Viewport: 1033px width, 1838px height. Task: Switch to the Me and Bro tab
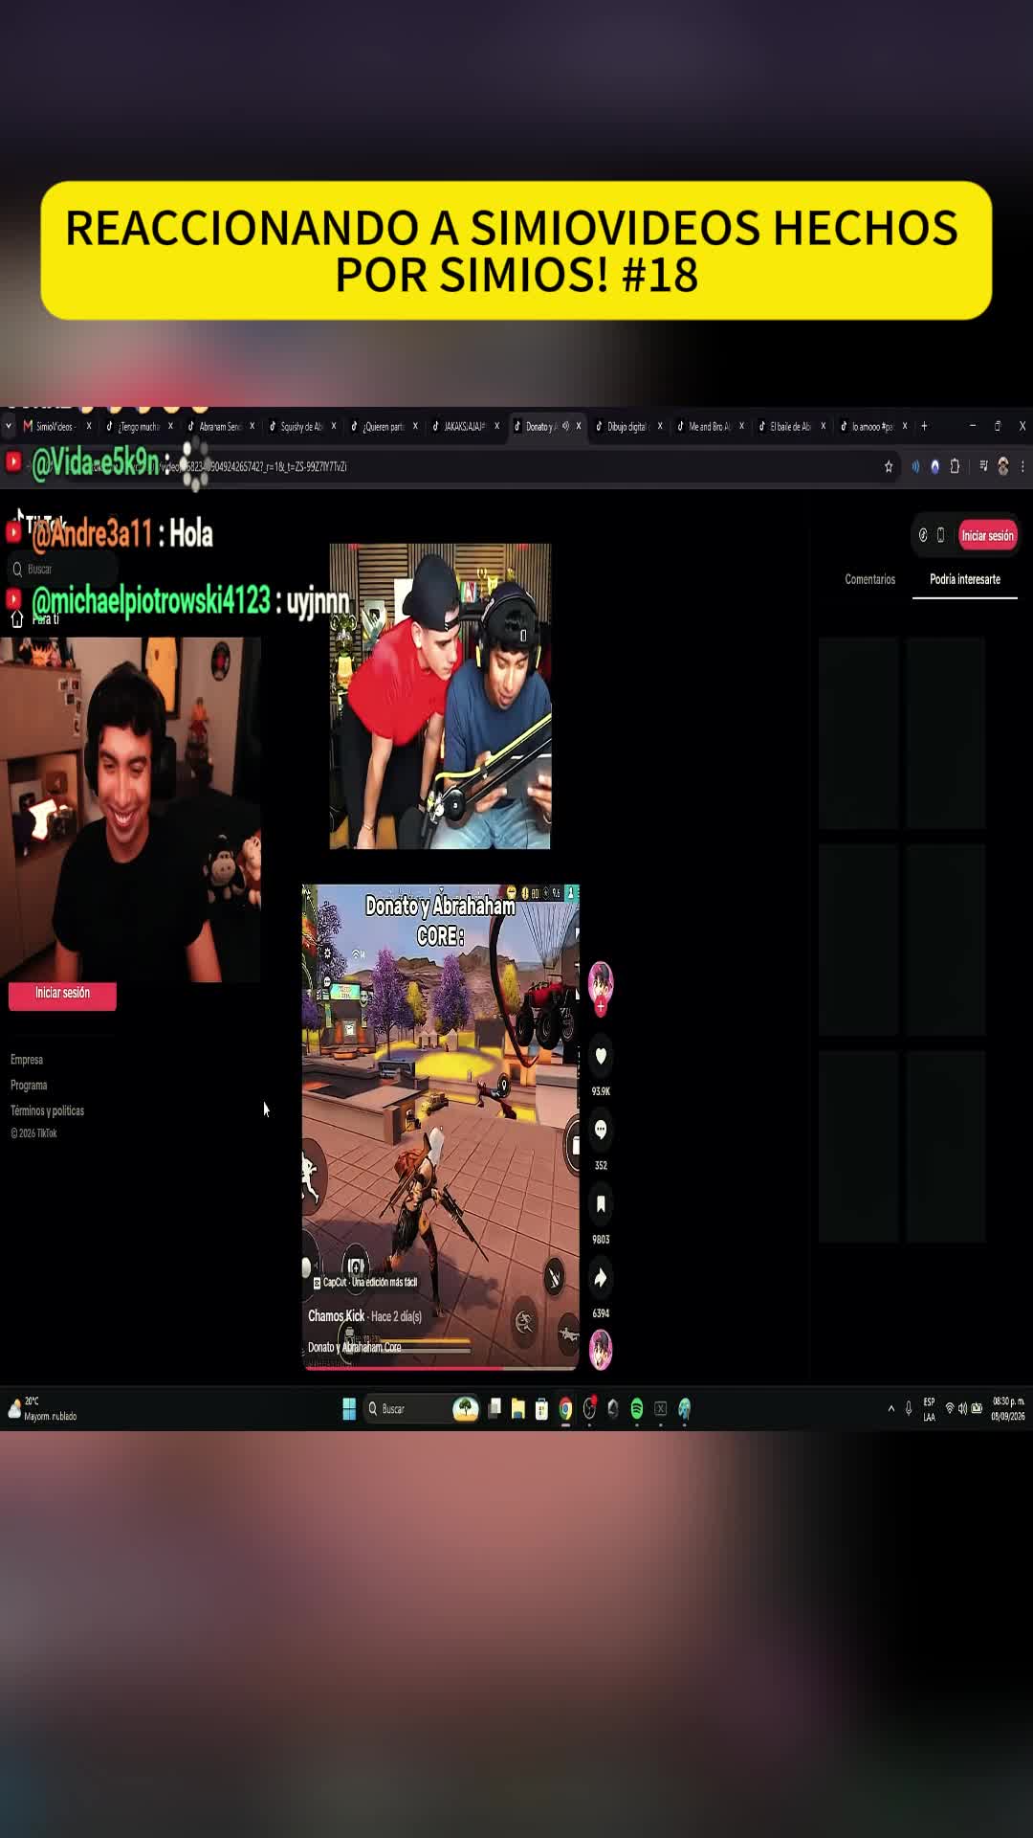pos(710,426)
